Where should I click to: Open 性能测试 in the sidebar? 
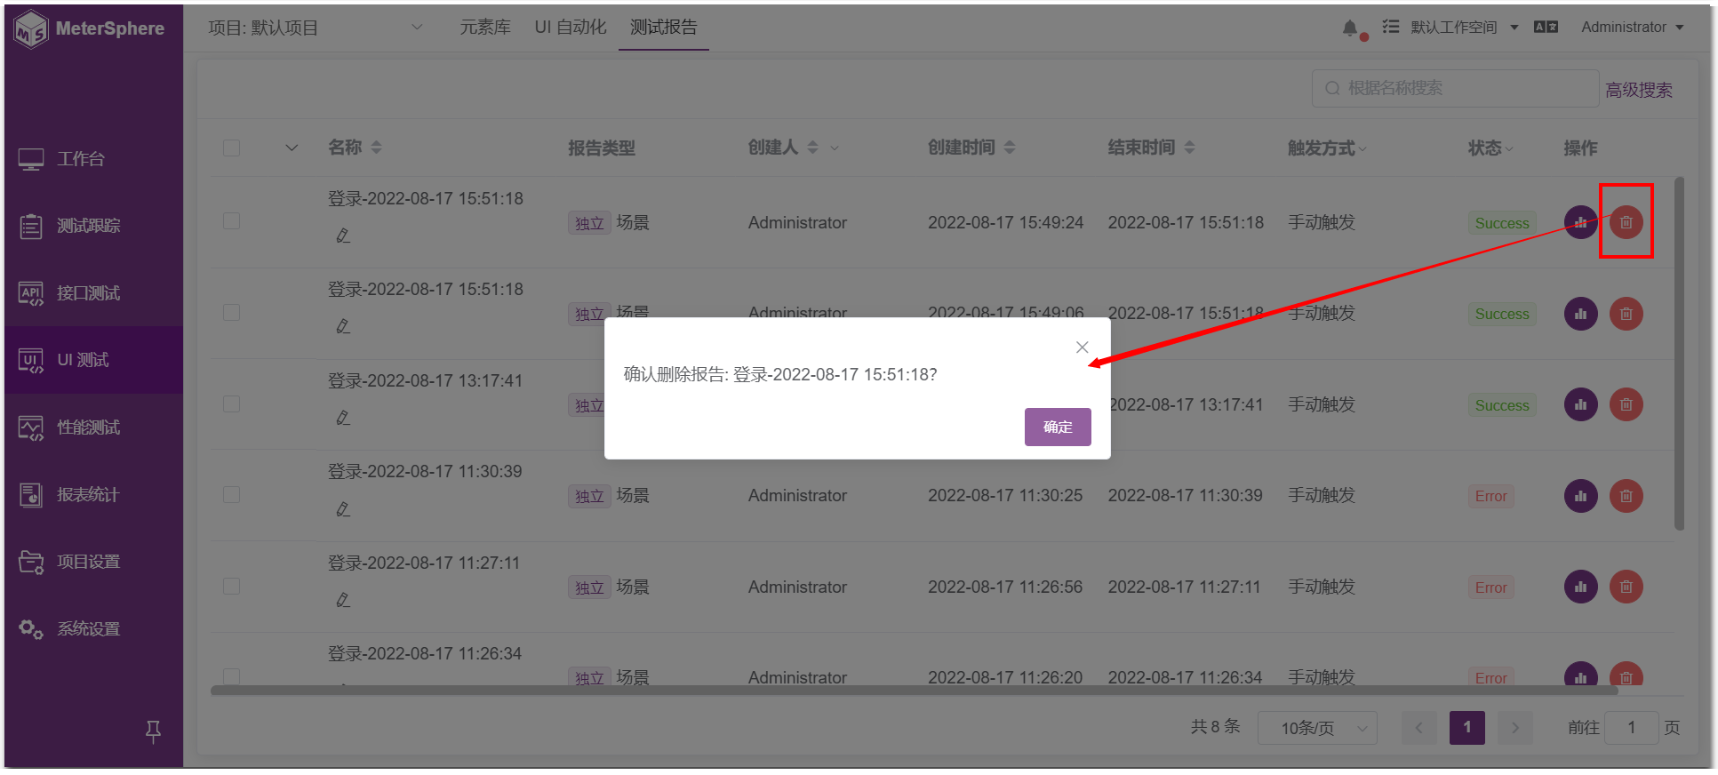click(93, 427)
